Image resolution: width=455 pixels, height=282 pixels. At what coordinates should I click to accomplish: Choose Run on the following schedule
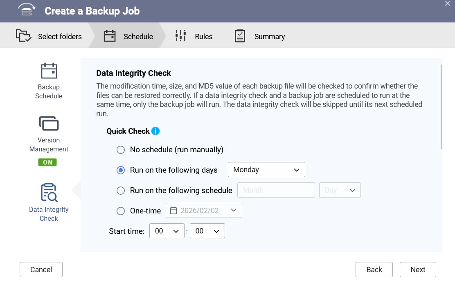121,191
